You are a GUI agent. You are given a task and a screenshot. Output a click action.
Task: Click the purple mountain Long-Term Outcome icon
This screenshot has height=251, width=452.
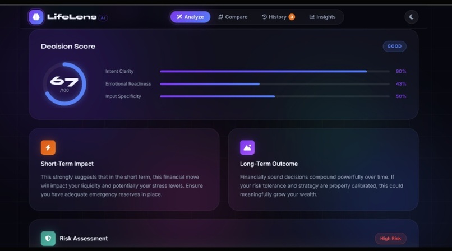click(x=247, y=147)
